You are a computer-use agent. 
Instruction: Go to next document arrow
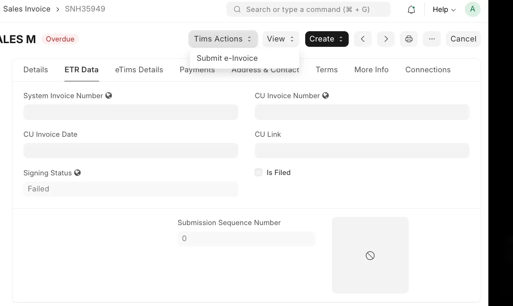point(386,39)
